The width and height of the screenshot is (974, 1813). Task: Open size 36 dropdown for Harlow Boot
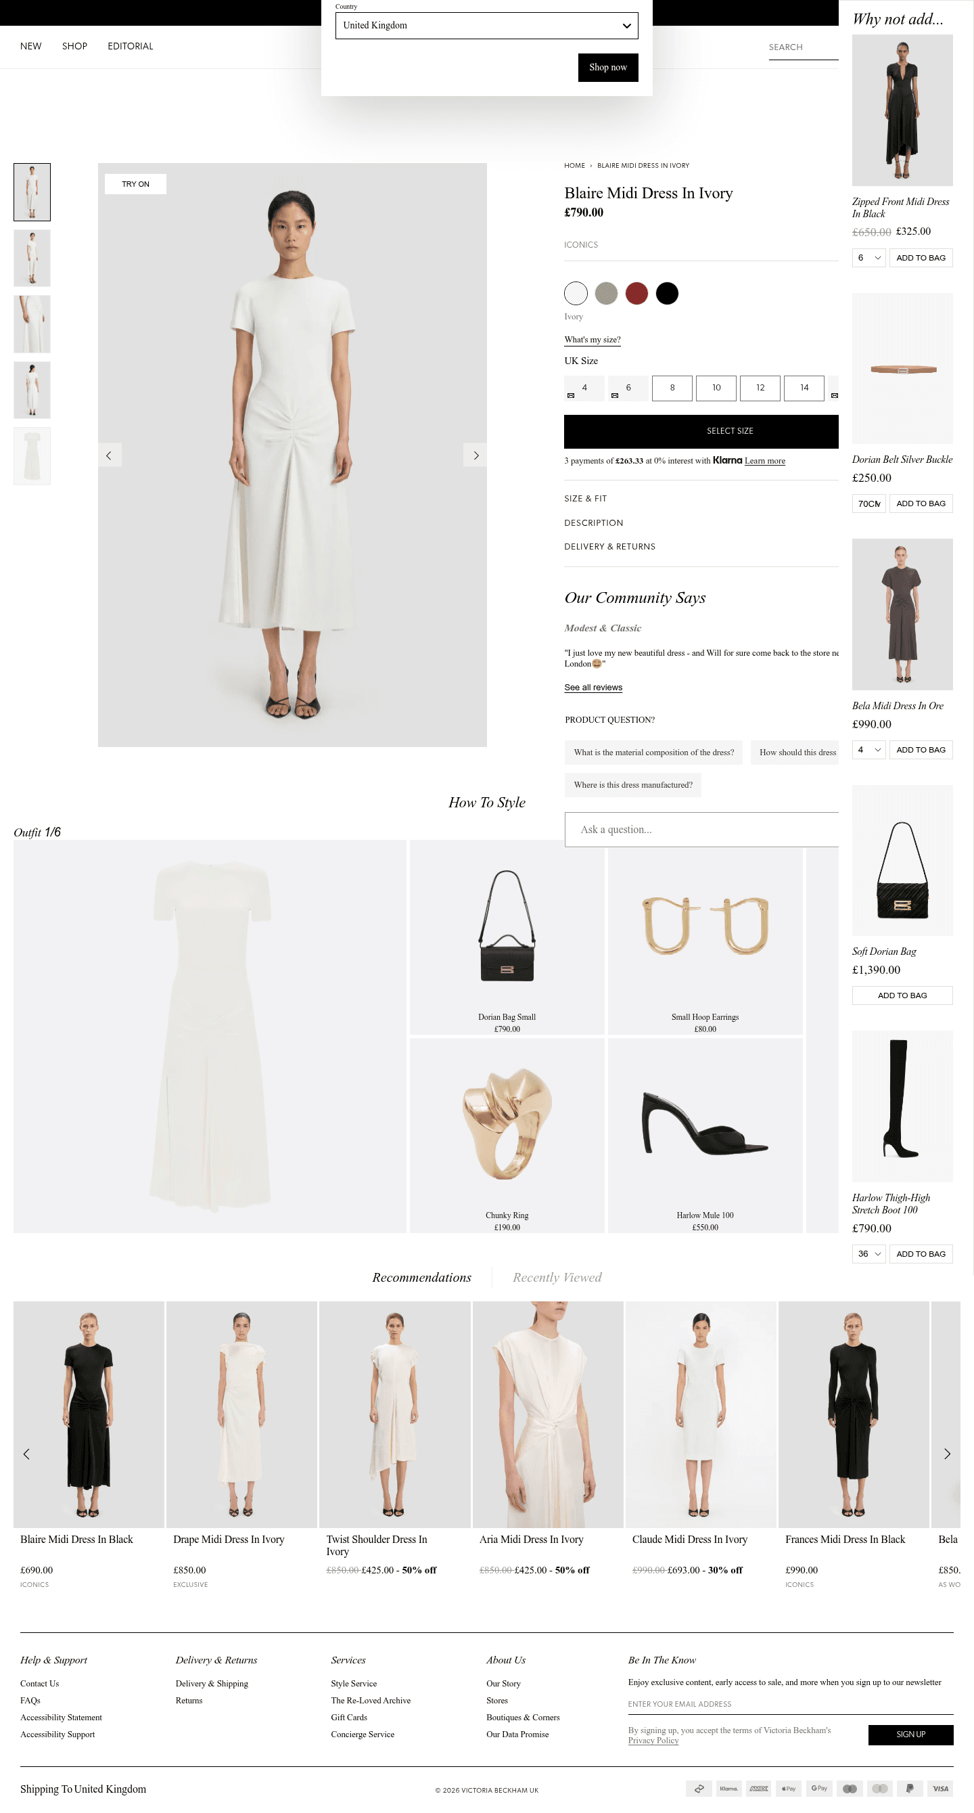pos(868,1253)
